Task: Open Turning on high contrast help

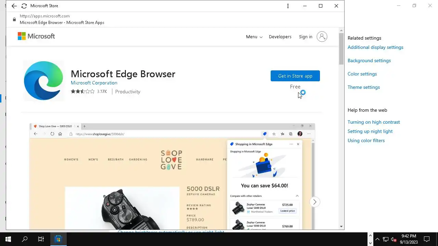Action: coord(374,122)
